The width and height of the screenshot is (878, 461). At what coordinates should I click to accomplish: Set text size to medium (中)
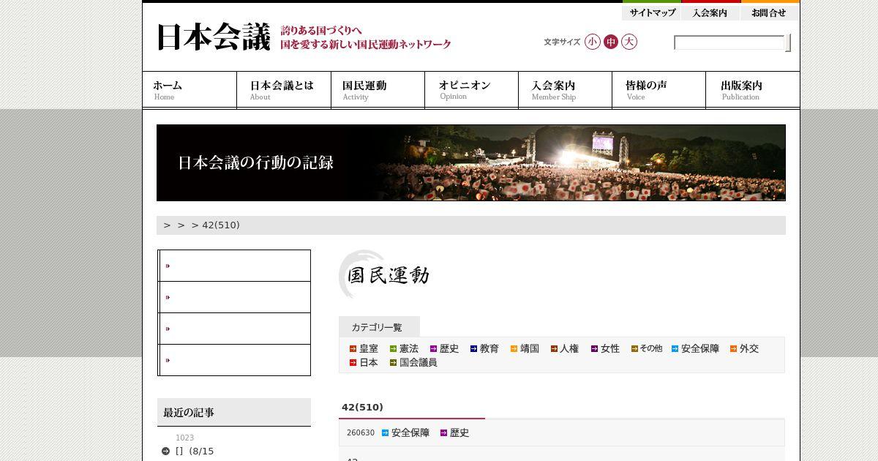click(611, 42)
